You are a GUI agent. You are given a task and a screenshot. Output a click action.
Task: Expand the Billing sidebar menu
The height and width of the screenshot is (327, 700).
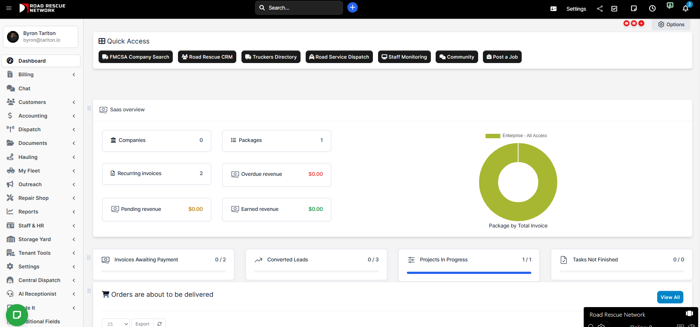pos(41,74)
